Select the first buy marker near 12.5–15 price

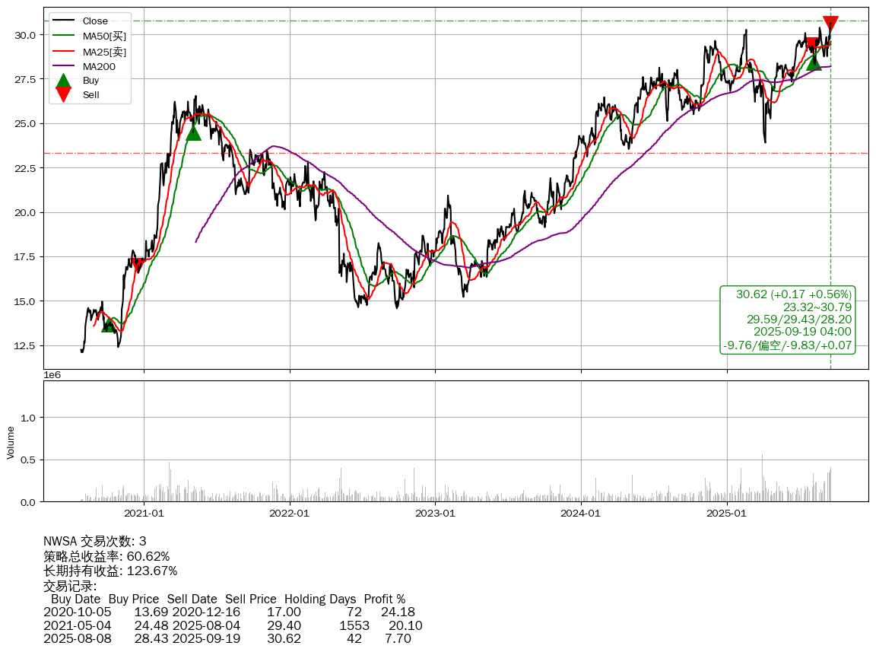click(x=109, y=325)
